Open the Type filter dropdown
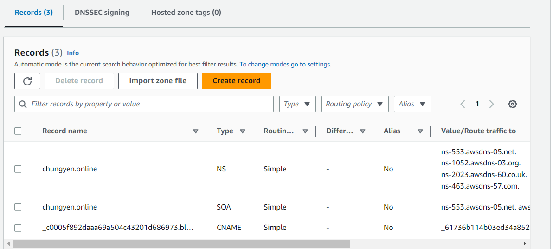The width and height of the screenshot is (553, 249). tap(297, 104)
